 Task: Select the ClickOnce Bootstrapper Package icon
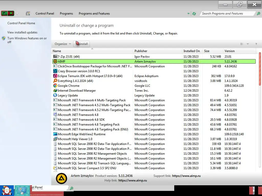point(55,66)
